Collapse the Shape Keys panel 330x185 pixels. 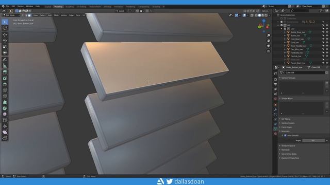287,98
